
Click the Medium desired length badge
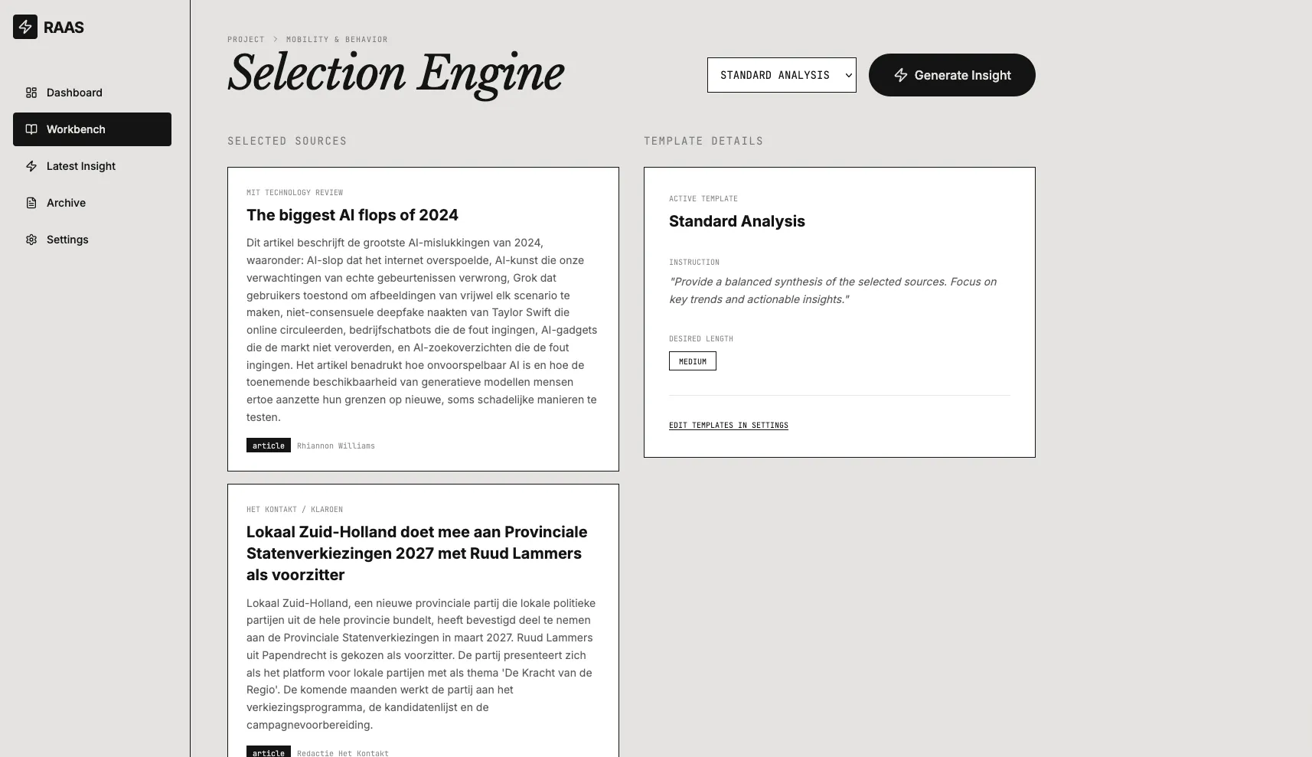[692, 361]
